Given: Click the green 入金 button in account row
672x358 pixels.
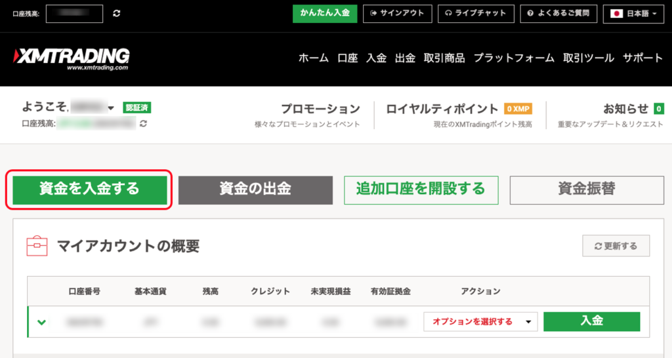Looking at the screenshot, I should [x=591, y=321].
